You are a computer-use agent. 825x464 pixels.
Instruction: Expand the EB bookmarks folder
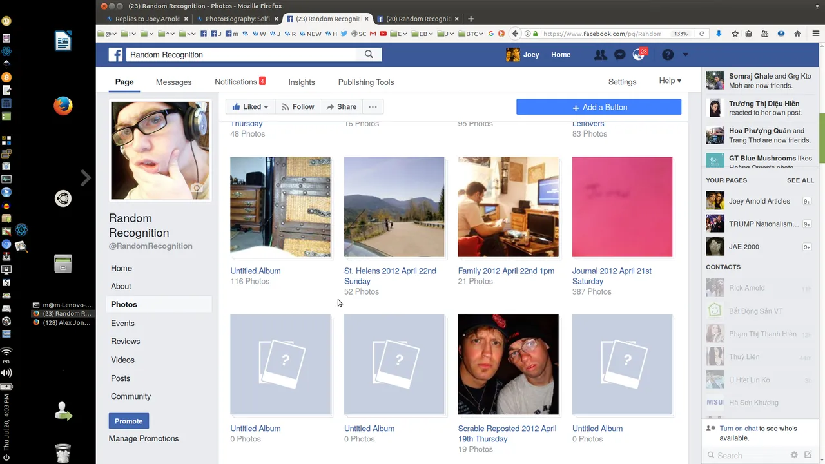422,34
